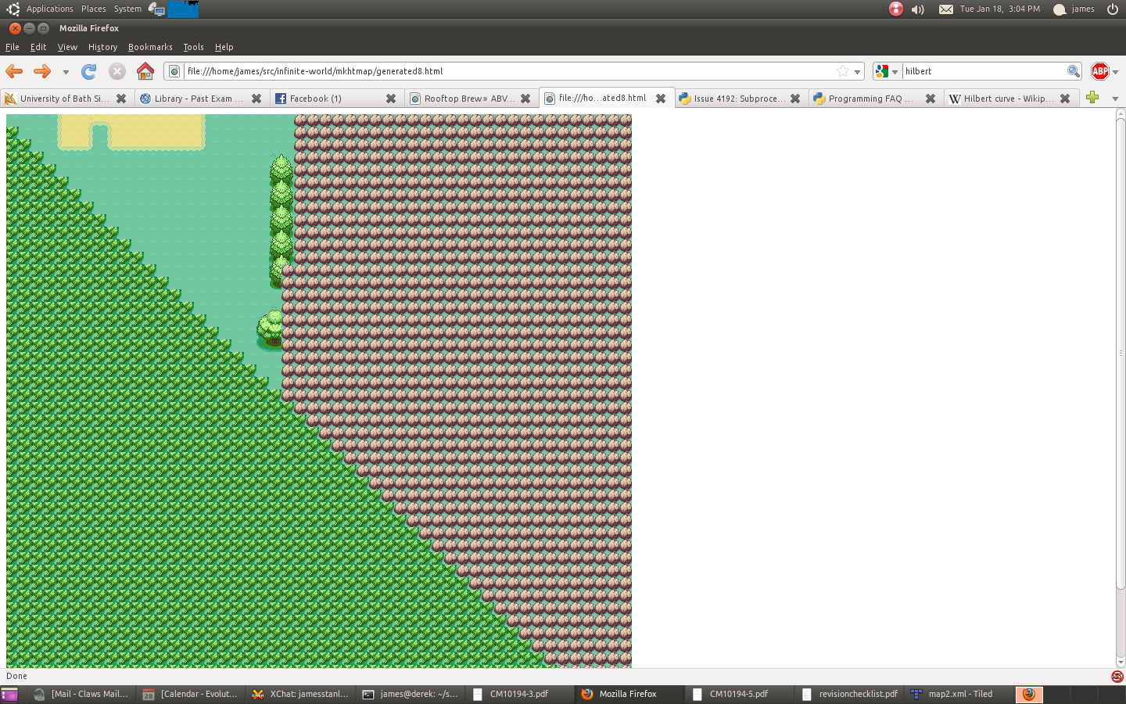
Task: Close the Facebook (1) tab
Action: pyautogui.click(x=391, y=99)
